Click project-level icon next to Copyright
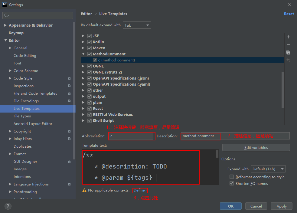This screenshot has height=213, width=297. (x=69, y=131)
